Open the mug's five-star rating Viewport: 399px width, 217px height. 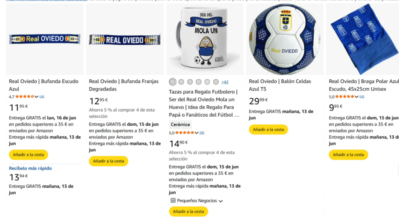185,133
